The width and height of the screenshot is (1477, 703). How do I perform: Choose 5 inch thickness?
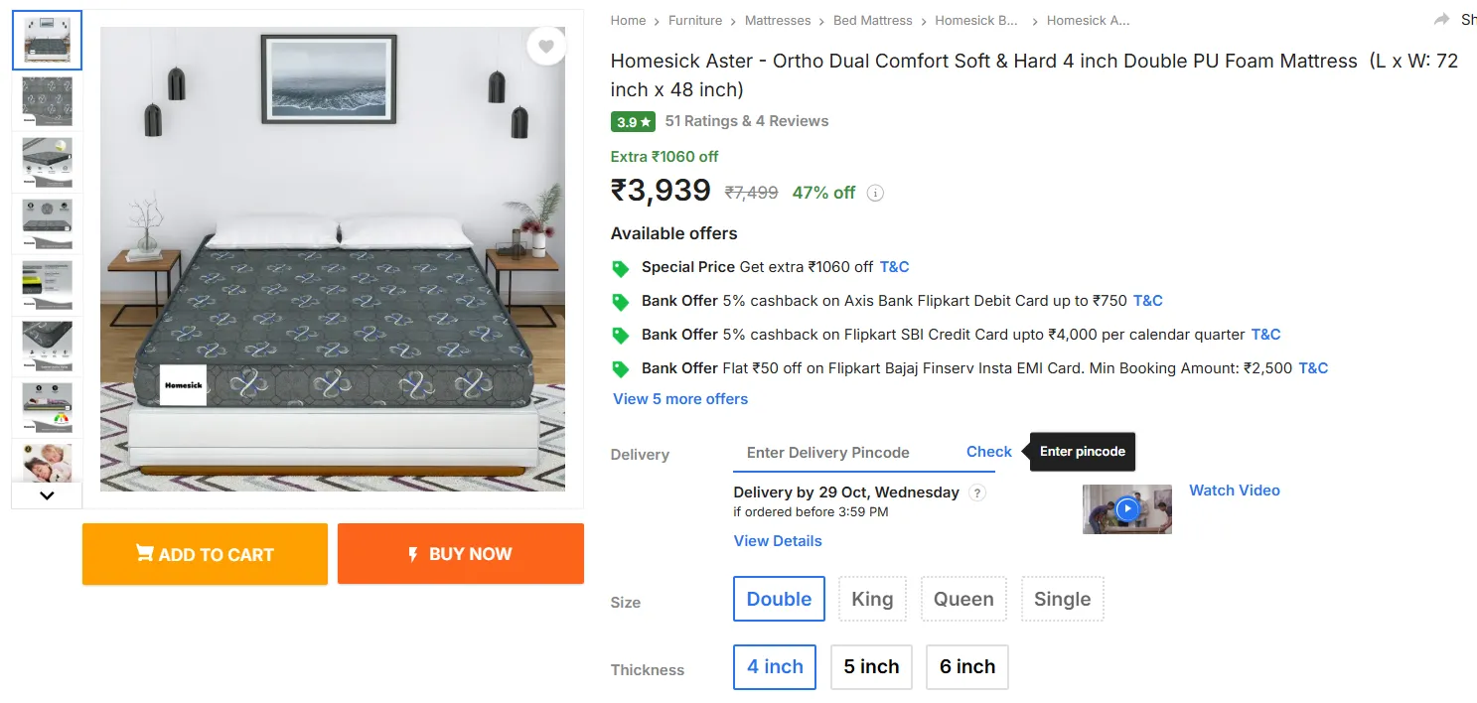coord(871,666)
